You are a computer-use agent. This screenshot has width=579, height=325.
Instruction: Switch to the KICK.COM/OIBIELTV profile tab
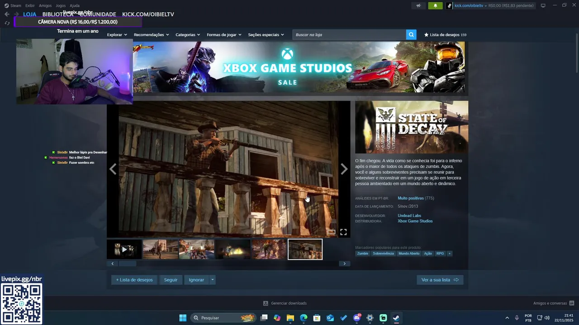coord(148,14)
